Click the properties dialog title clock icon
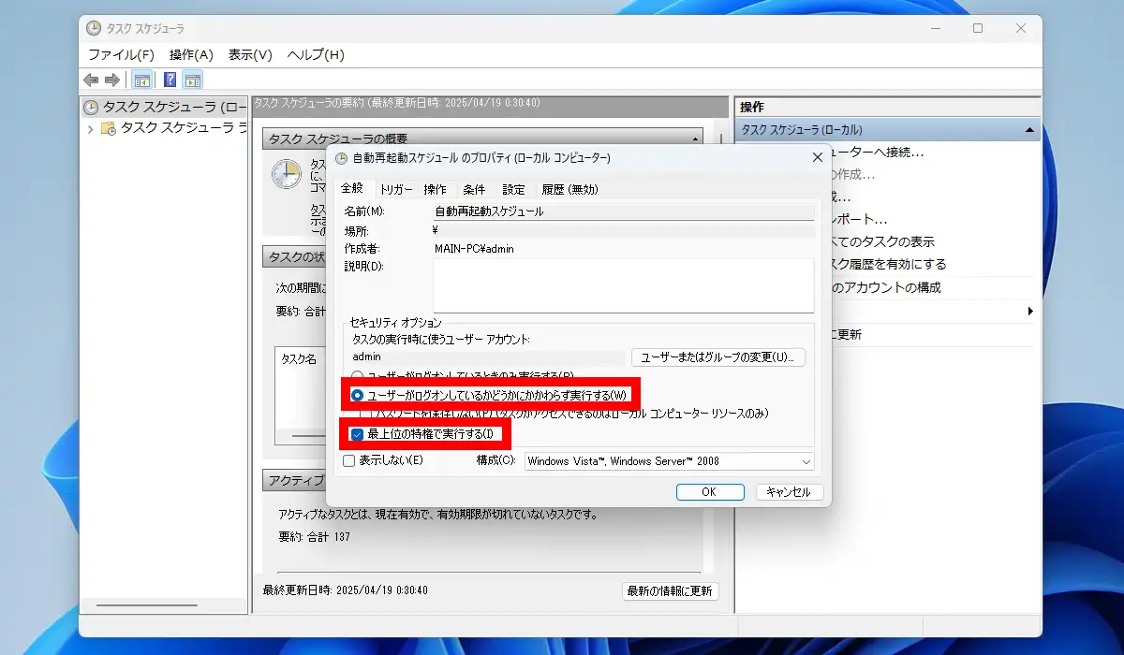1124x655 pixels. 341,158
